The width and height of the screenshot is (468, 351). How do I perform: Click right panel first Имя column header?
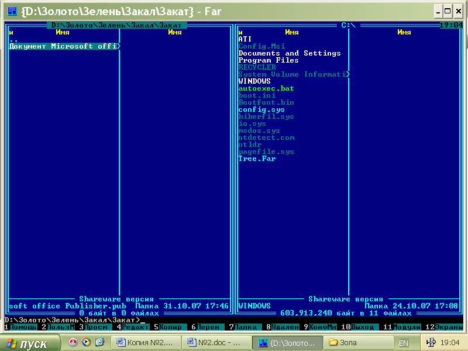(291, 32)
